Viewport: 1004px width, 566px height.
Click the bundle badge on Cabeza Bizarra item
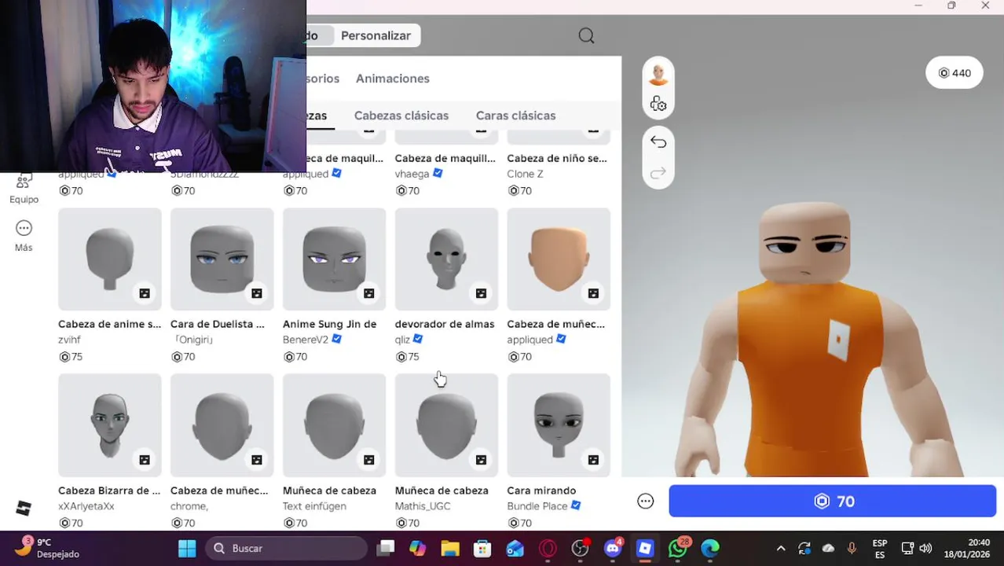145,460
